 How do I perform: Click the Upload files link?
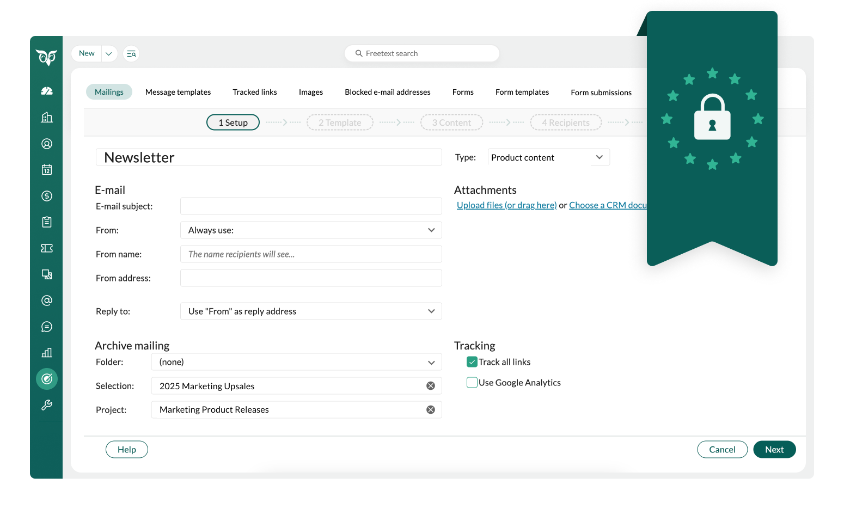click(506, 205)
